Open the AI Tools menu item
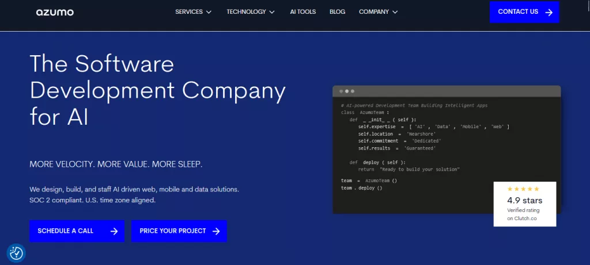The height and width of the screenshot is (265, 590). (302, 12)
